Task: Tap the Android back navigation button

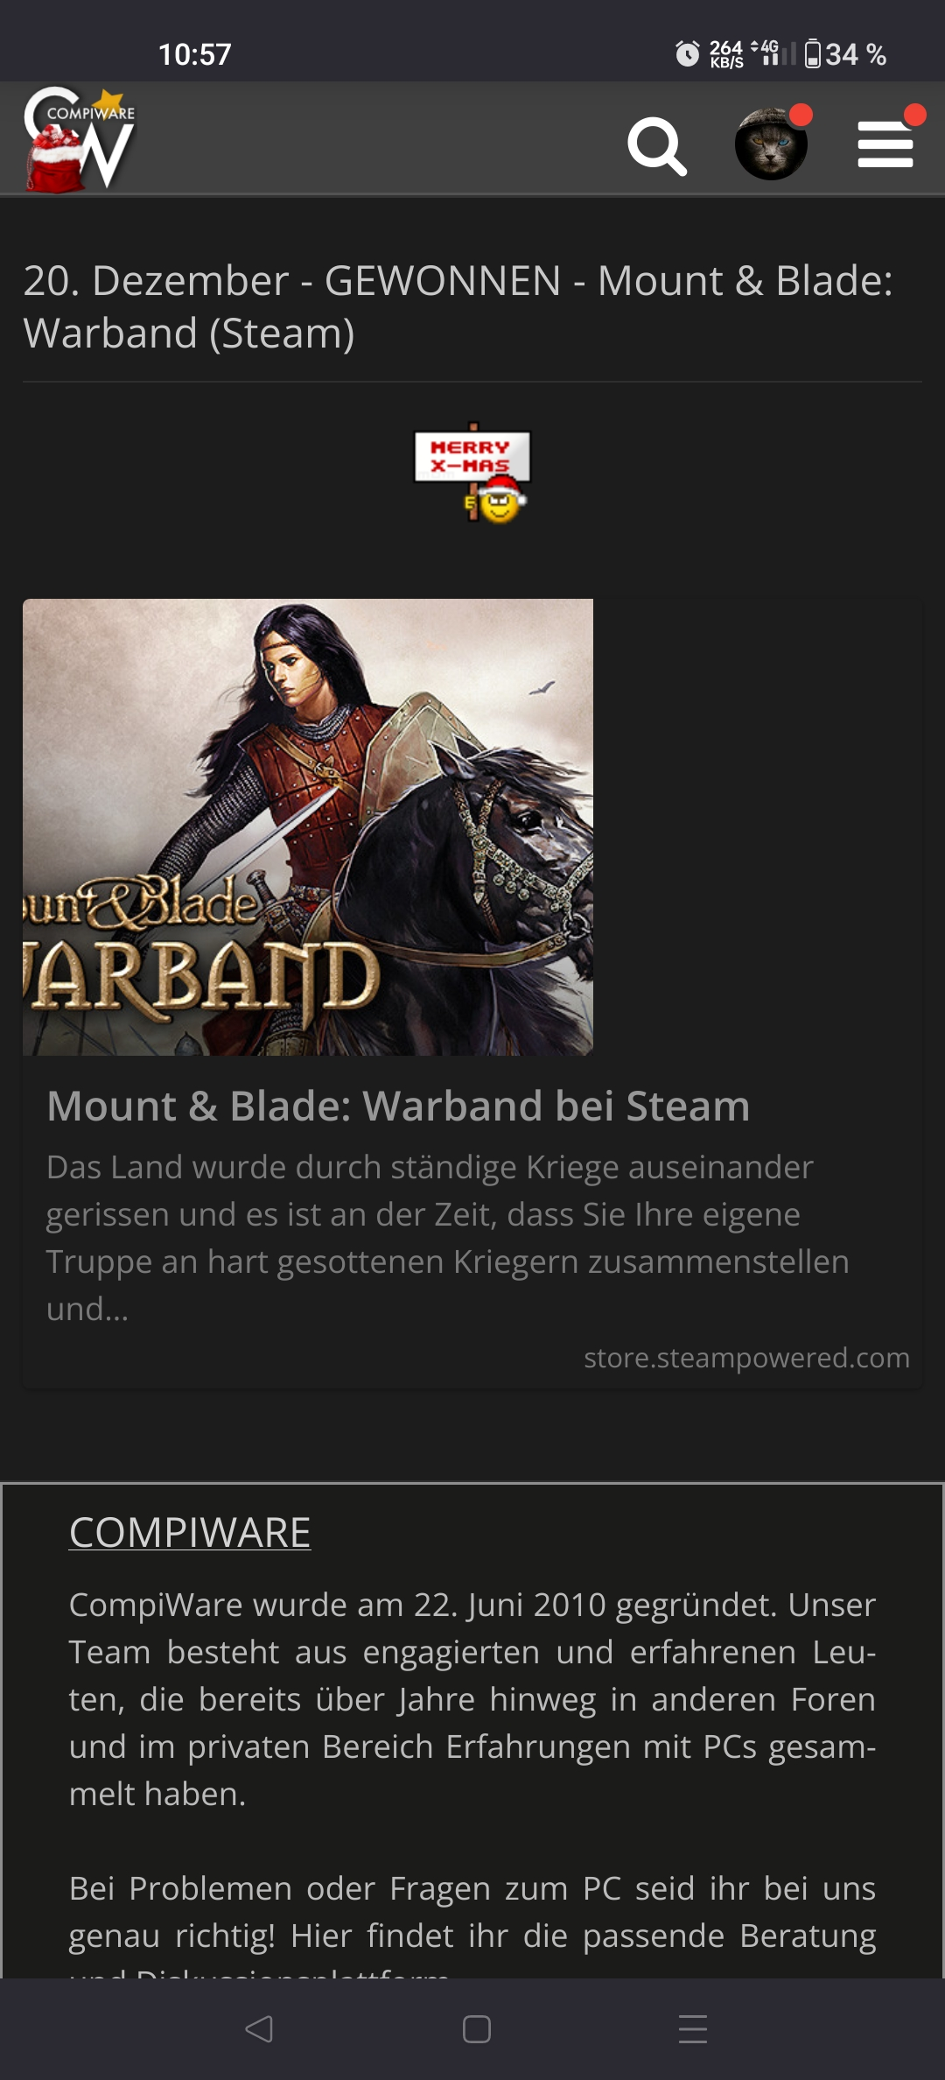Action: click(259, 2029)
